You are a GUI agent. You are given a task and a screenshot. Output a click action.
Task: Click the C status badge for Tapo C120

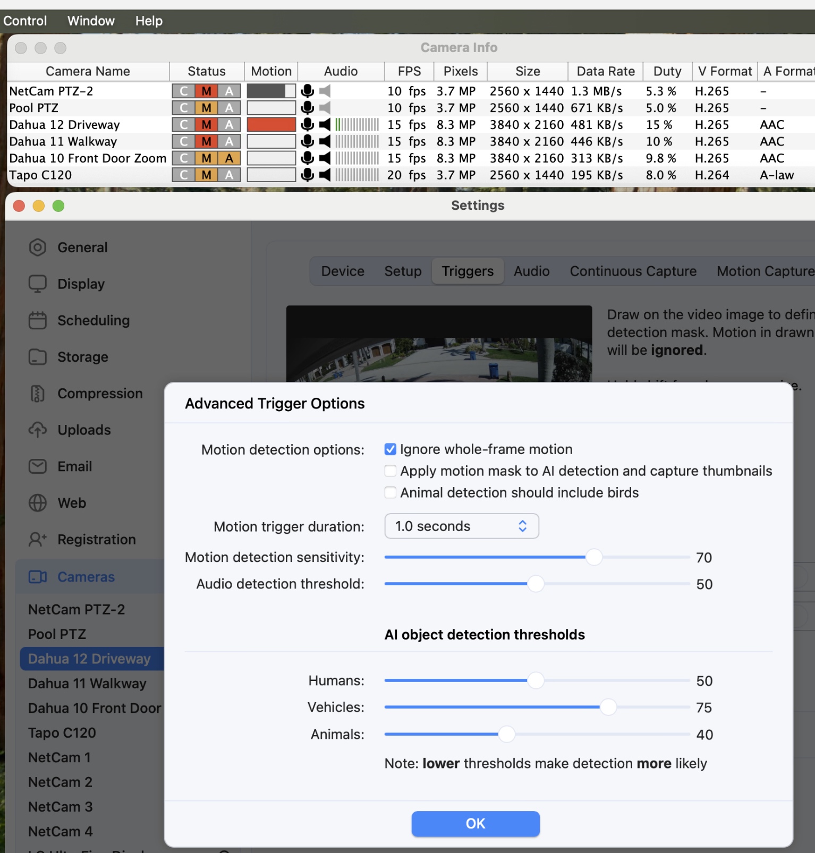point(183,175)
